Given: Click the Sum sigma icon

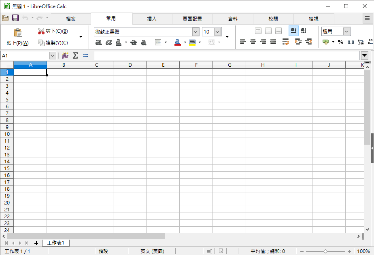Looking at the screenshot, I should click(75, 55).
